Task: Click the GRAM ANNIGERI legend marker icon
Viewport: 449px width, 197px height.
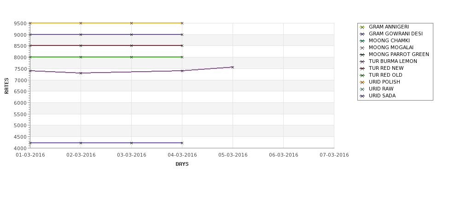Action: tap(362, 27)
